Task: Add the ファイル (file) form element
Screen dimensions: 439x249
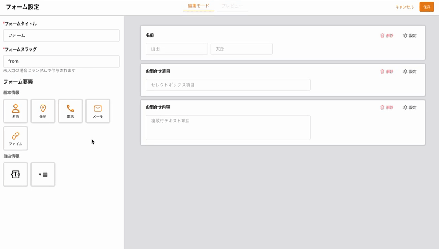Action: [15, 138]
